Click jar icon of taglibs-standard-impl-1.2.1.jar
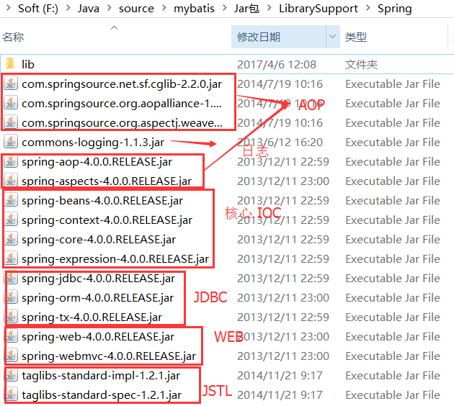The width and height of the screenshot is (454, 406). click(x=11, y=375)
